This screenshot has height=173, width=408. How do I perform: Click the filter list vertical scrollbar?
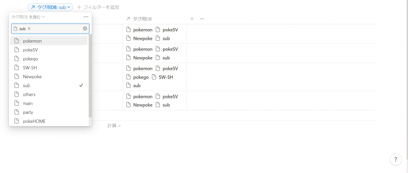click(90, 75)
